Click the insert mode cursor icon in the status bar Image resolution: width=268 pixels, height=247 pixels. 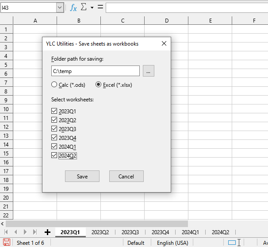[x=239, y=243]
